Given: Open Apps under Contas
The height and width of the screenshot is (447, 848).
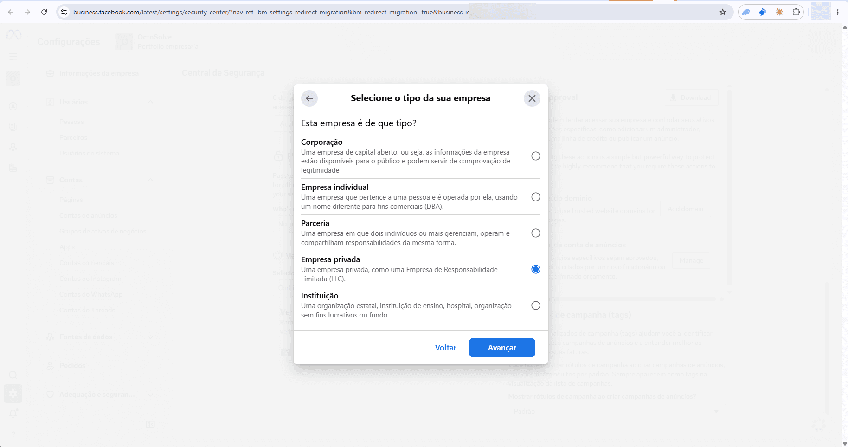Looking at the screenshot, I should 67,247.
